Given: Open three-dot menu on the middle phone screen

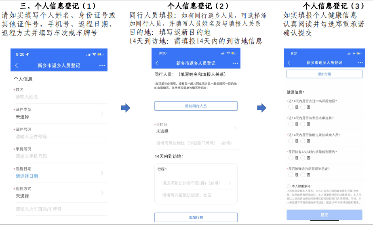Looking at the screenshot, I should (235, 63).
